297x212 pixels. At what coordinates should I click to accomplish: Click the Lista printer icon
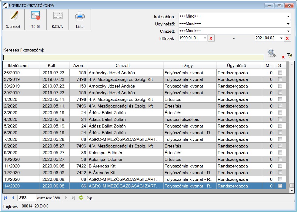tap(80, 16)
